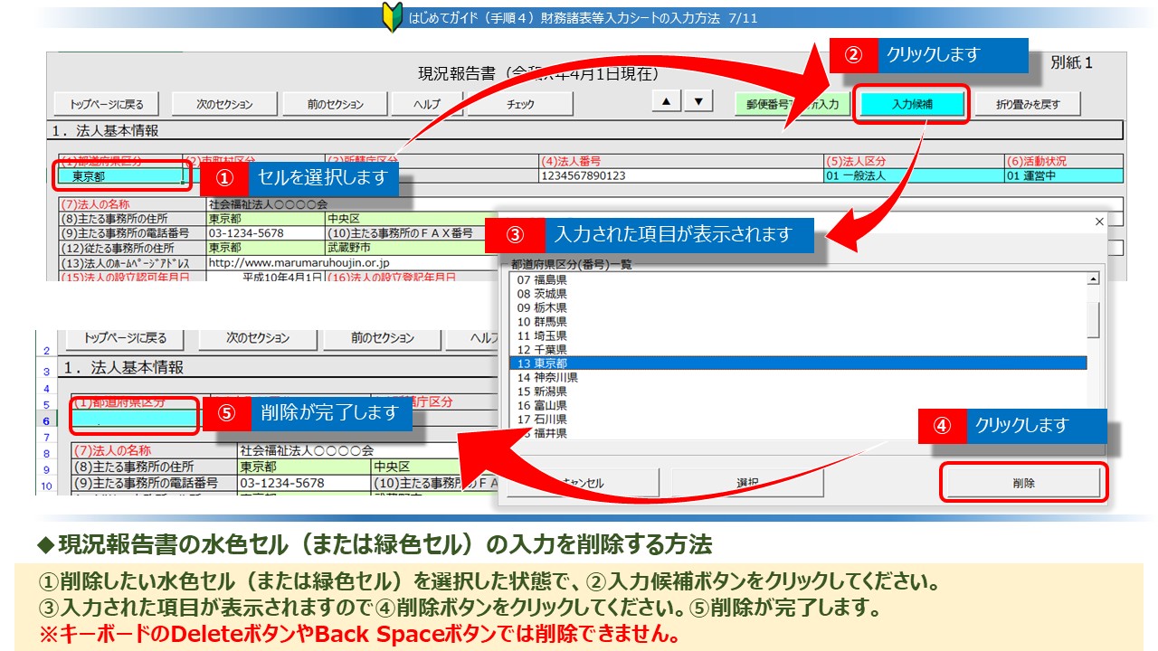This screenshot has height=651, width=1158.
Task: Click the green-yellow beginner mark icon
Action: [x=392, y=17]
